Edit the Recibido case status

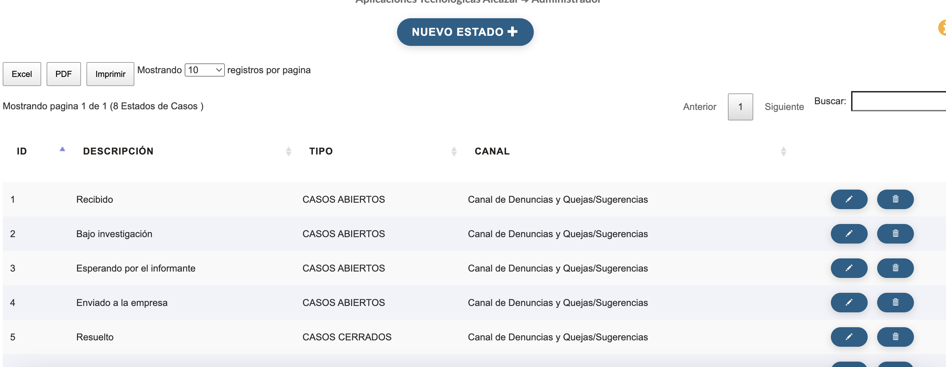point(849,199)
